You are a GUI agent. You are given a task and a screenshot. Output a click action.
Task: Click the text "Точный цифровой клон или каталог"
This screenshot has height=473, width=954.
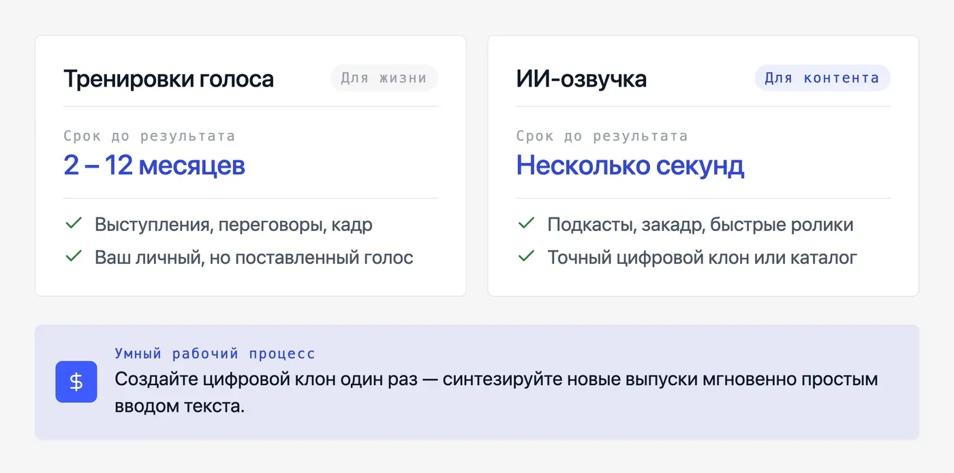point(703,258)
